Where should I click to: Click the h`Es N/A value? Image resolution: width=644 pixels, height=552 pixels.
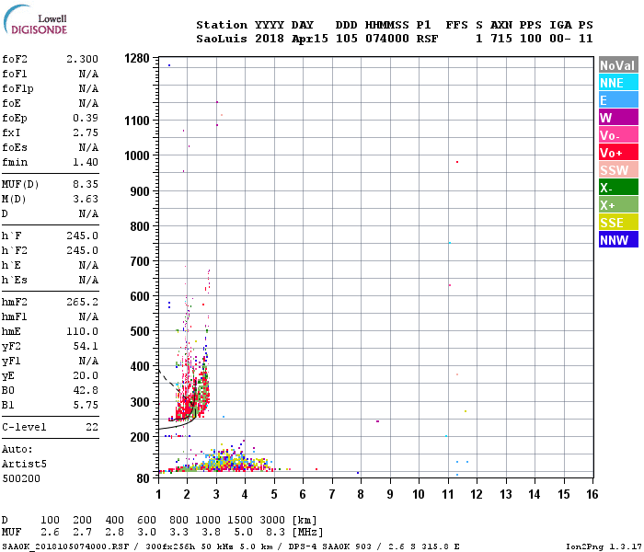click(88, 280)
